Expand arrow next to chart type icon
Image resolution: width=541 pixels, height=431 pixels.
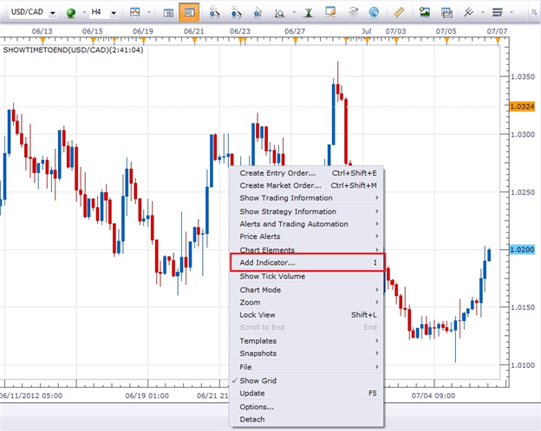click(149, 12)
